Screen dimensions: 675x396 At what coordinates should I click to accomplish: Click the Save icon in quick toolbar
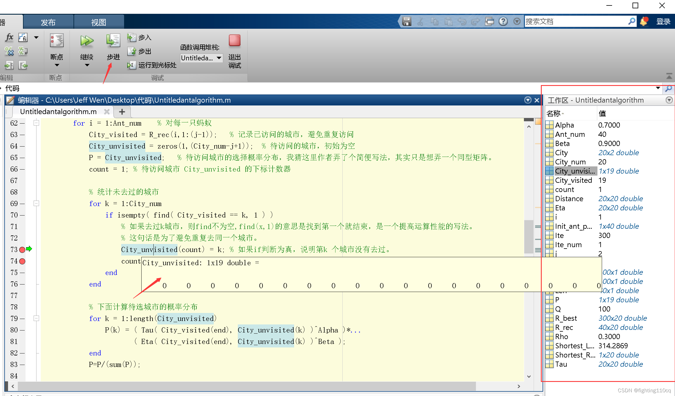click(406, 22)
